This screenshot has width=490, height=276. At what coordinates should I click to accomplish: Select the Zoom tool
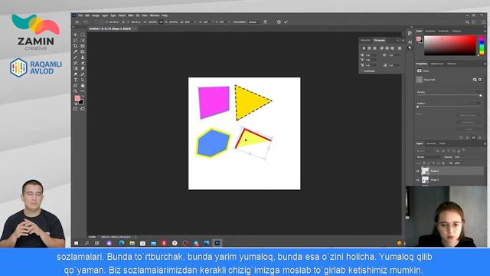[x=75, y=91]
